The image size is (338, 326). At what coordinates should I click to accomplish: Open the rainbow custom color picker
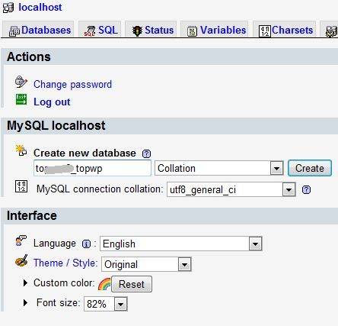pos(104,284)
